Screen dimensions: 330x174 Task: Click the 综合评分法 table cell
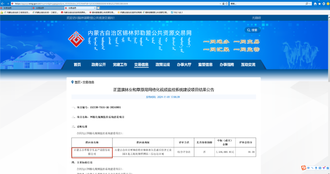(x=184, y=152)
